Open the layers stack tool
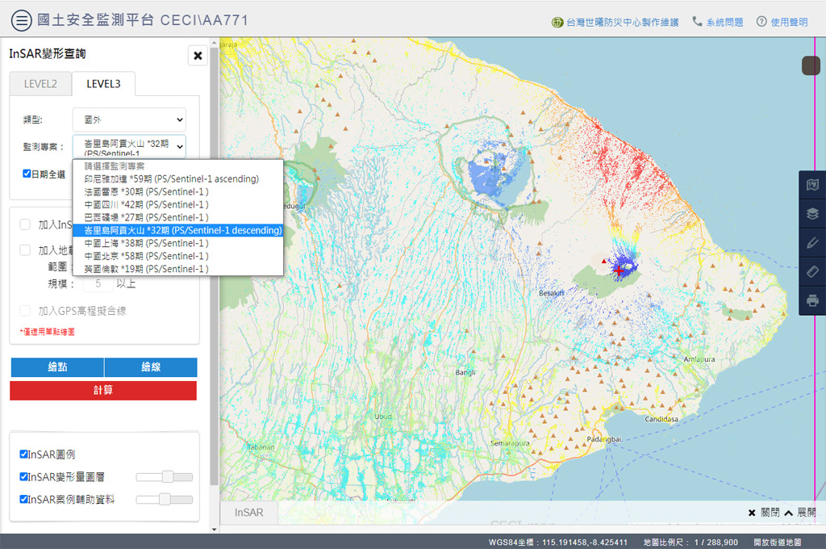Image resolution: width=826 pixels, height=549 pixels. [812, 214]
